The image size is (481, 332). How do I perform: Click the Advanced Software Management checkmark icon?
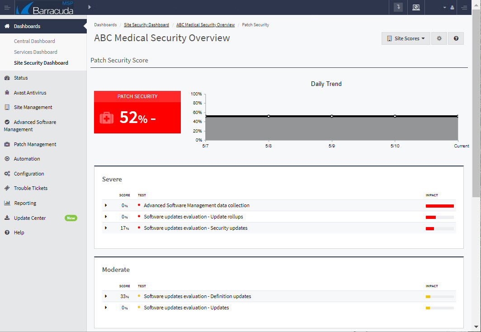point(7,122)
